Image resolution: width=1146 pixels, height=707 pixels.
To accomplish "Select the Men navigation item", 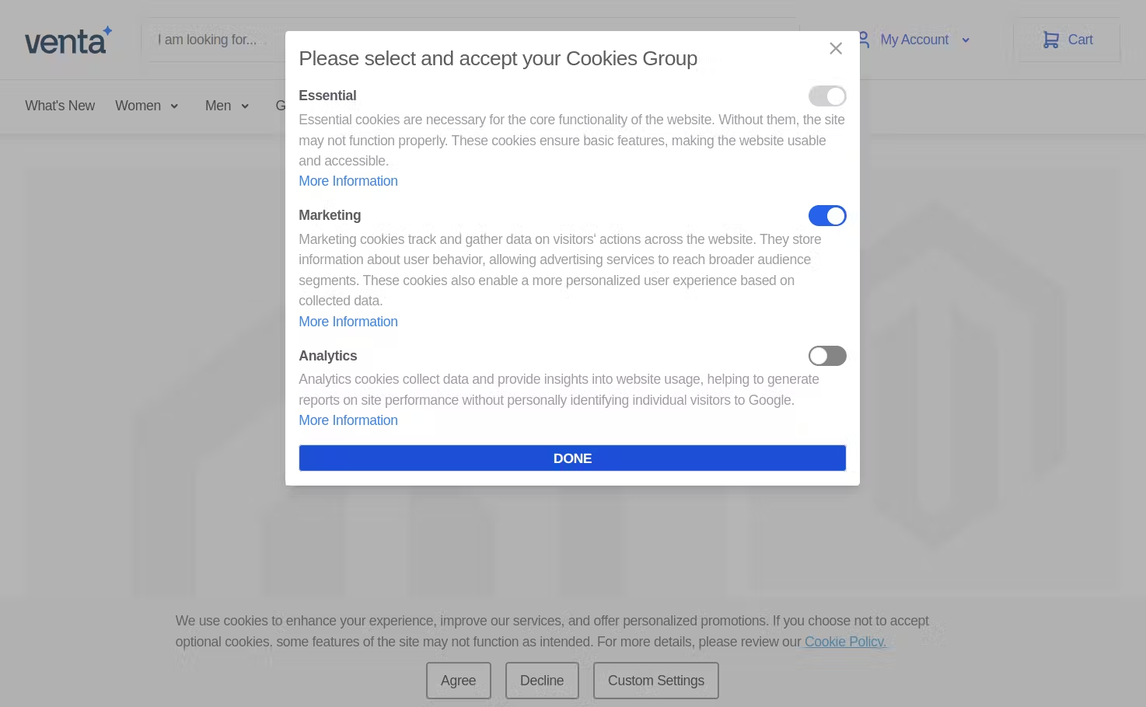I will click(218, 106).
